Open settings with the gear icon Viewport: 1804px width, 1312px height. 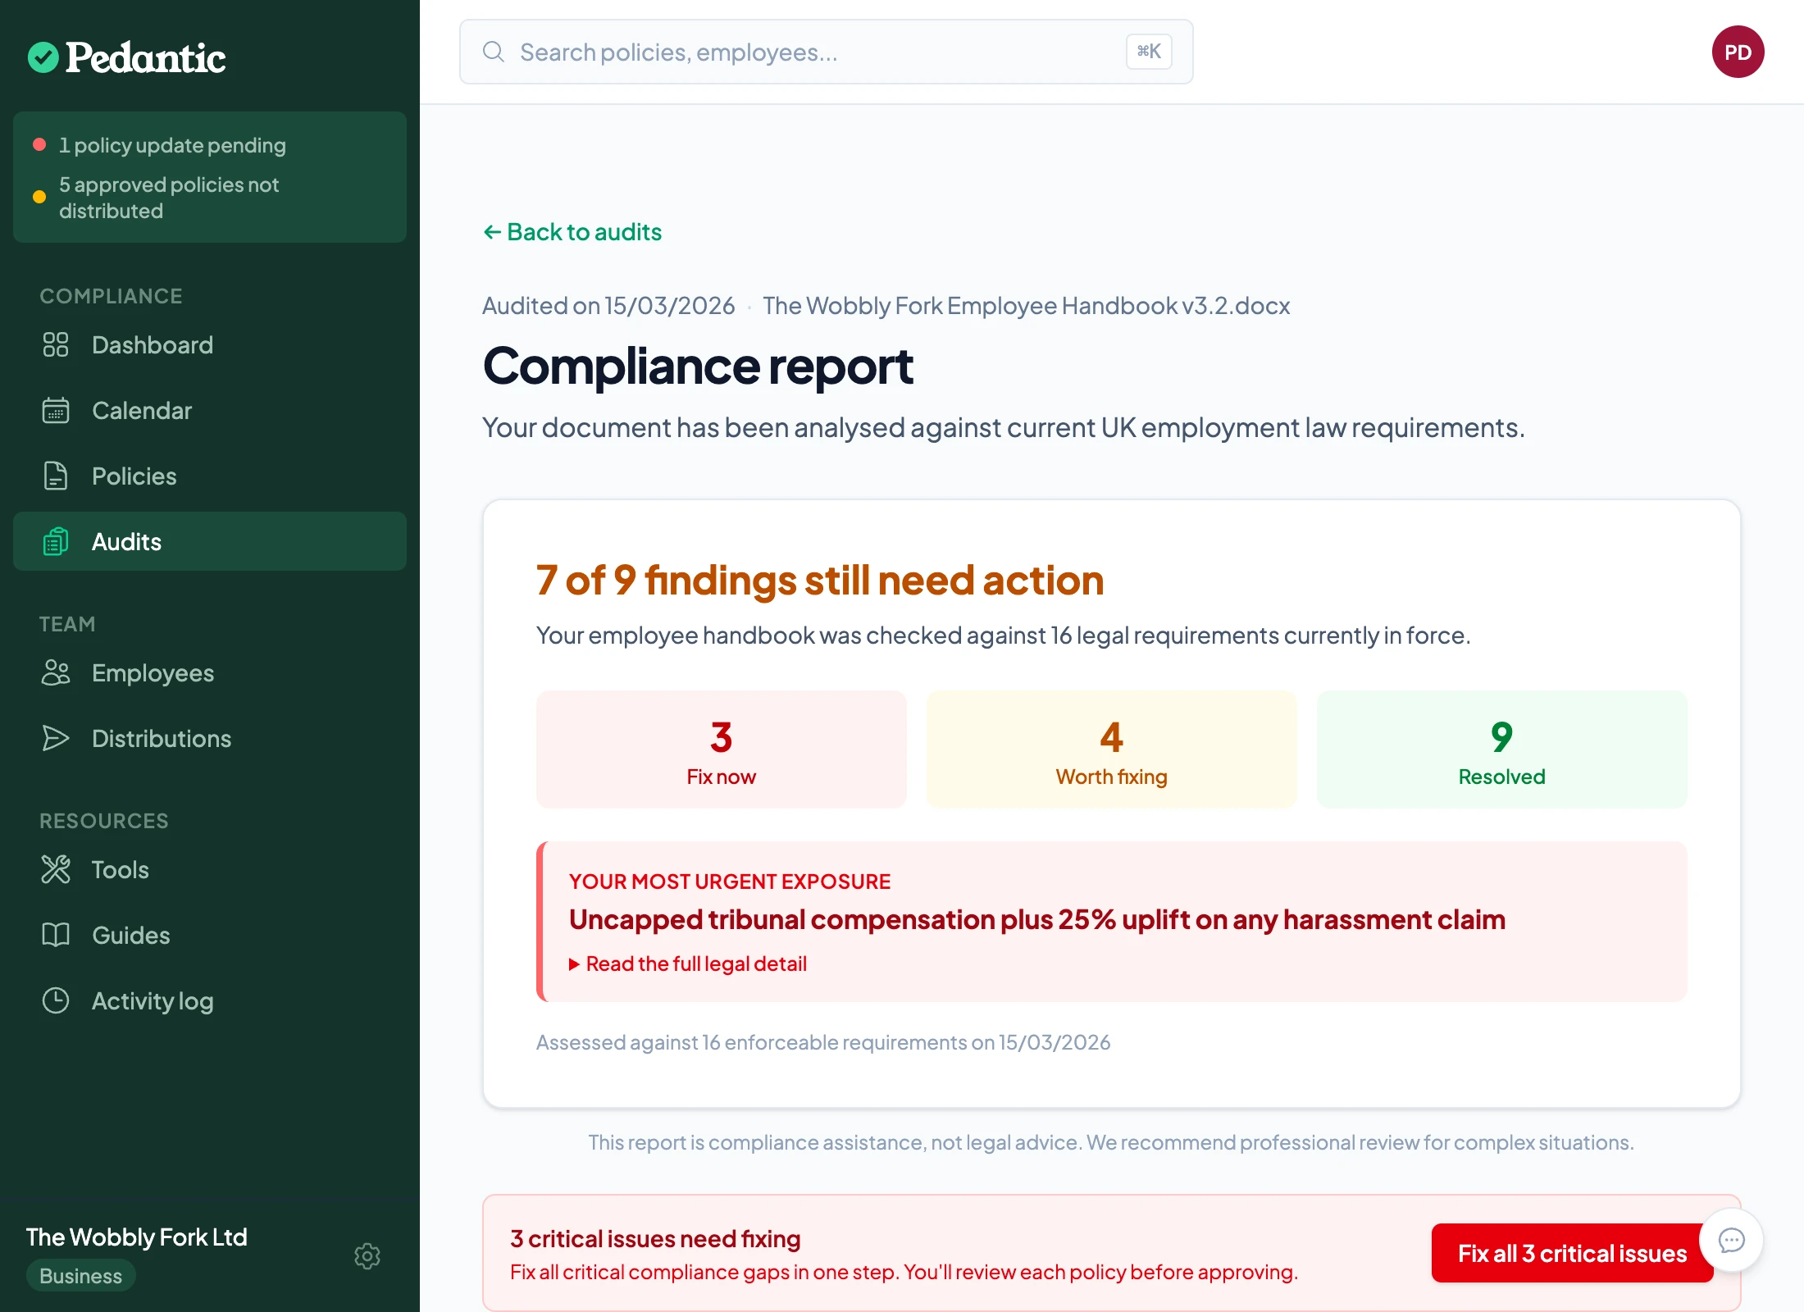click(367, 1256)
